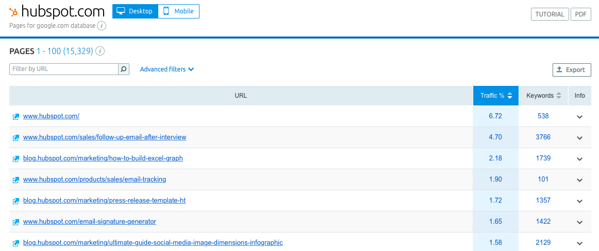Open products/sales/email-tracking link
The width and height of the screenshot is (599, 251).
click(94, 179)
